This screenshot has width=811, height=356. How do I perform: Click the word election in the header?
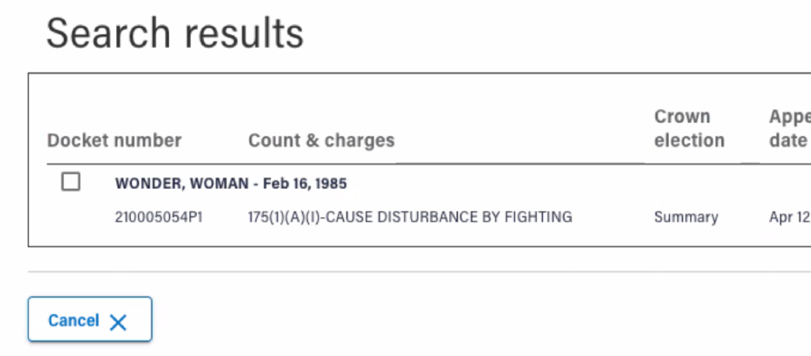click(689, 140)
